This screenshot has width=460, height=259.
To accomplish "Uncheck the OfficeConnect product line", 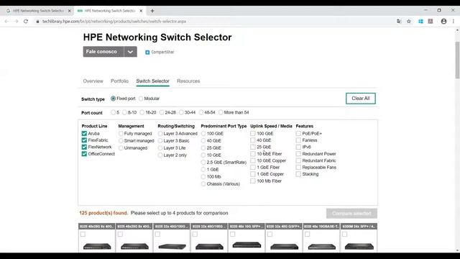I will point(84,154).
